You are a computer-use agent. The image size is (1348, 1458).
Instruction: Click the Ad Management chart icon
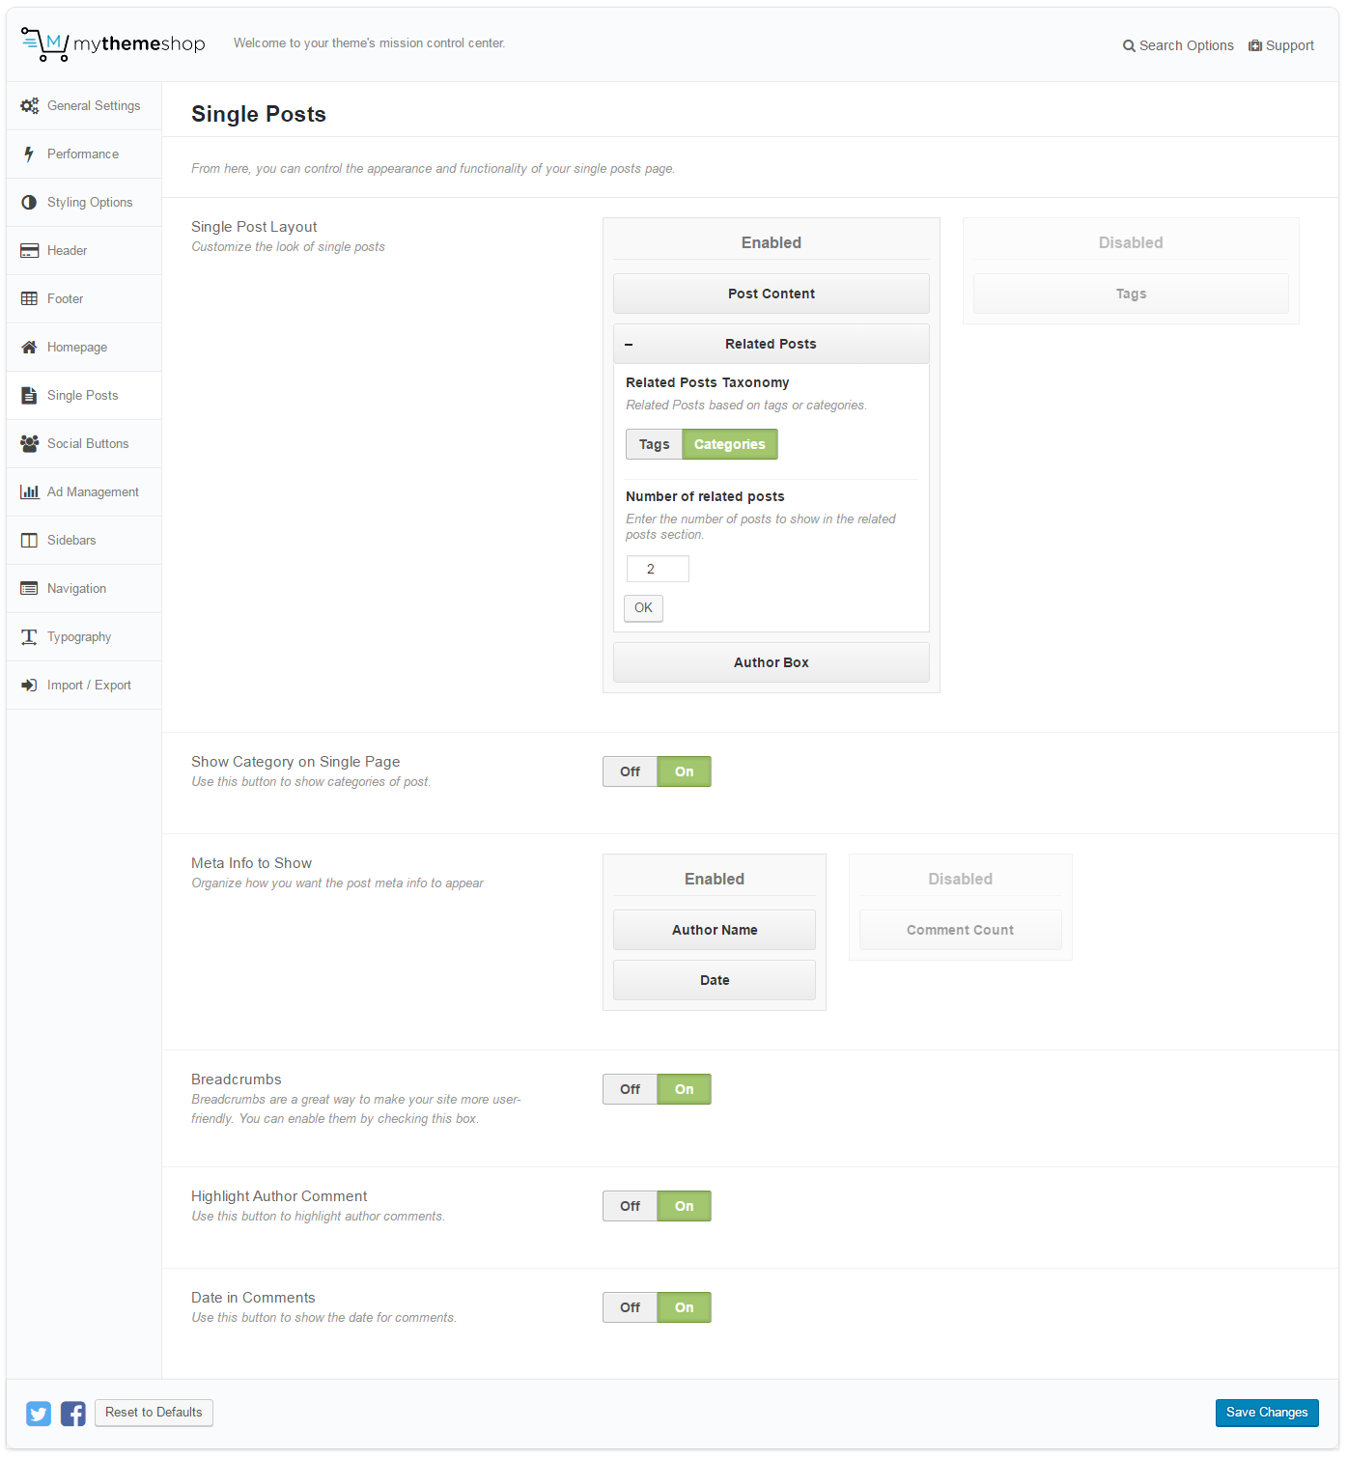click(29, 492)
